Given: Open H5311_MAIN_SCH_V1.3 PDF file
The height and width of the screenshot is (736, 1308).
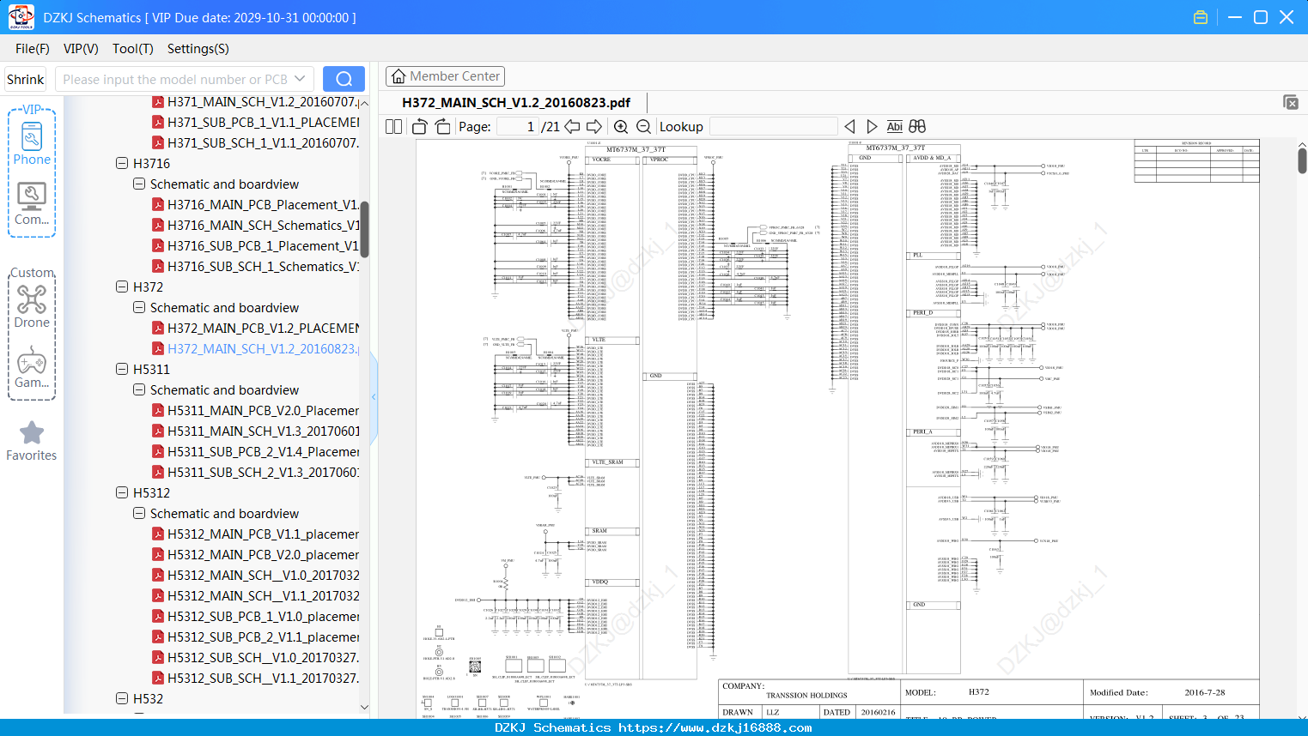Looking at the screenshot, I should [x=255, y=431].
